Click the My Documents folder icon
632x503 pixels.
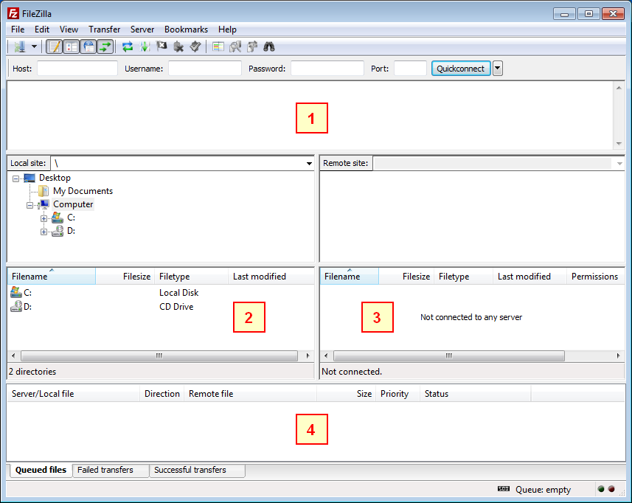click(x=43, y=190)
